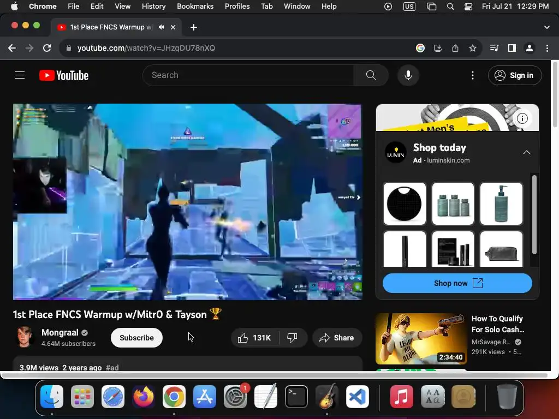Open the Bookmarks menu

(x=195, y=6)
